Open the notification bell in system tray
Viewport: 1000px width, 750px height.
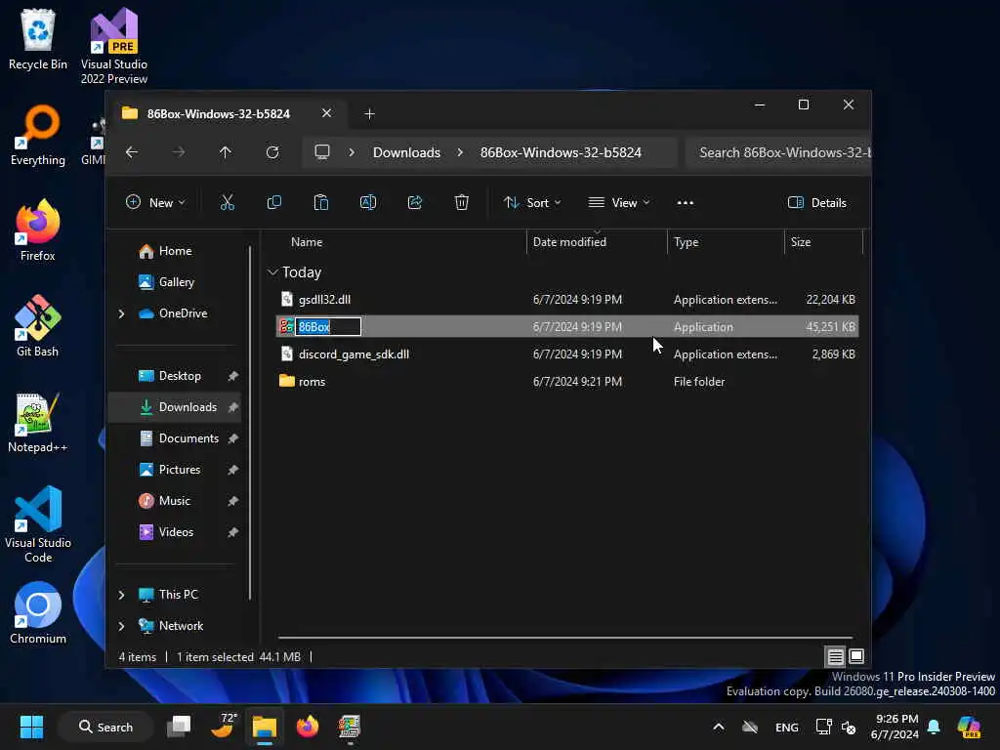[x=934, y=727]
